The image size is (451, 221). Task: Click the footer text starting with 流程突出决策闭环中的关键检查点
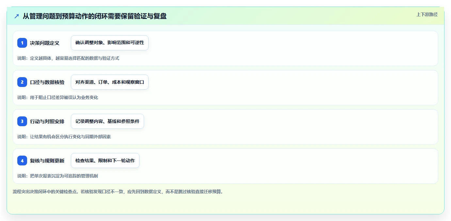(118, 192)
